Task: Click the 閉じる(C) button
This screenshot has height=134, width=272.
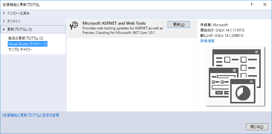Action: [257, 127]
